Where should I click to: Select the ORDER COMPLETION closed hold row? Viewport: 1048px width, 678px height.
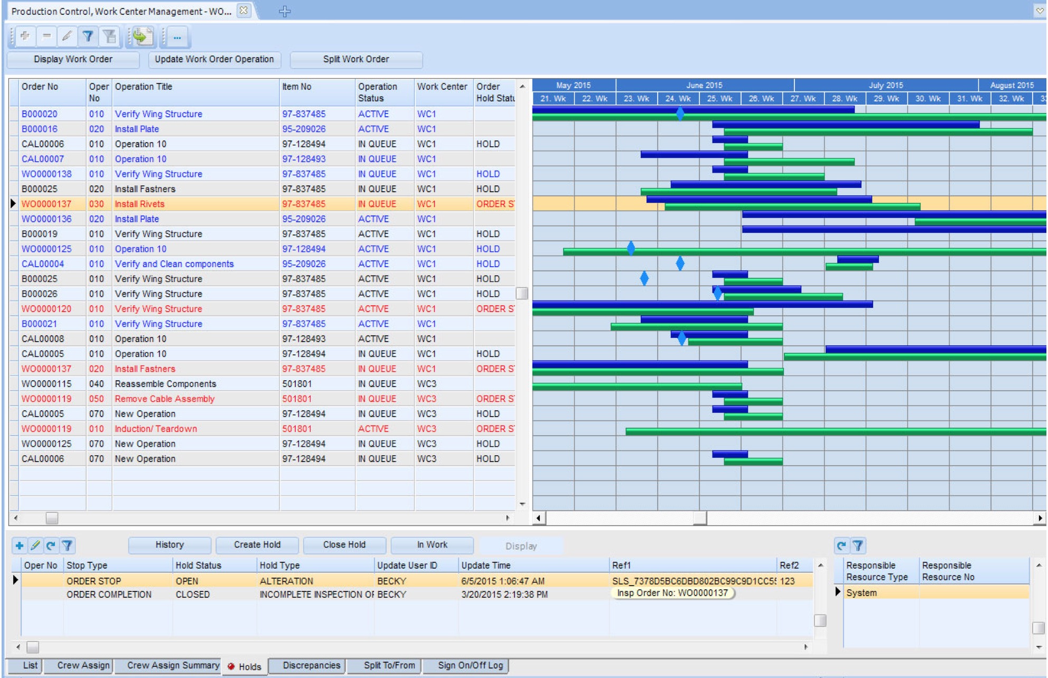412,595
